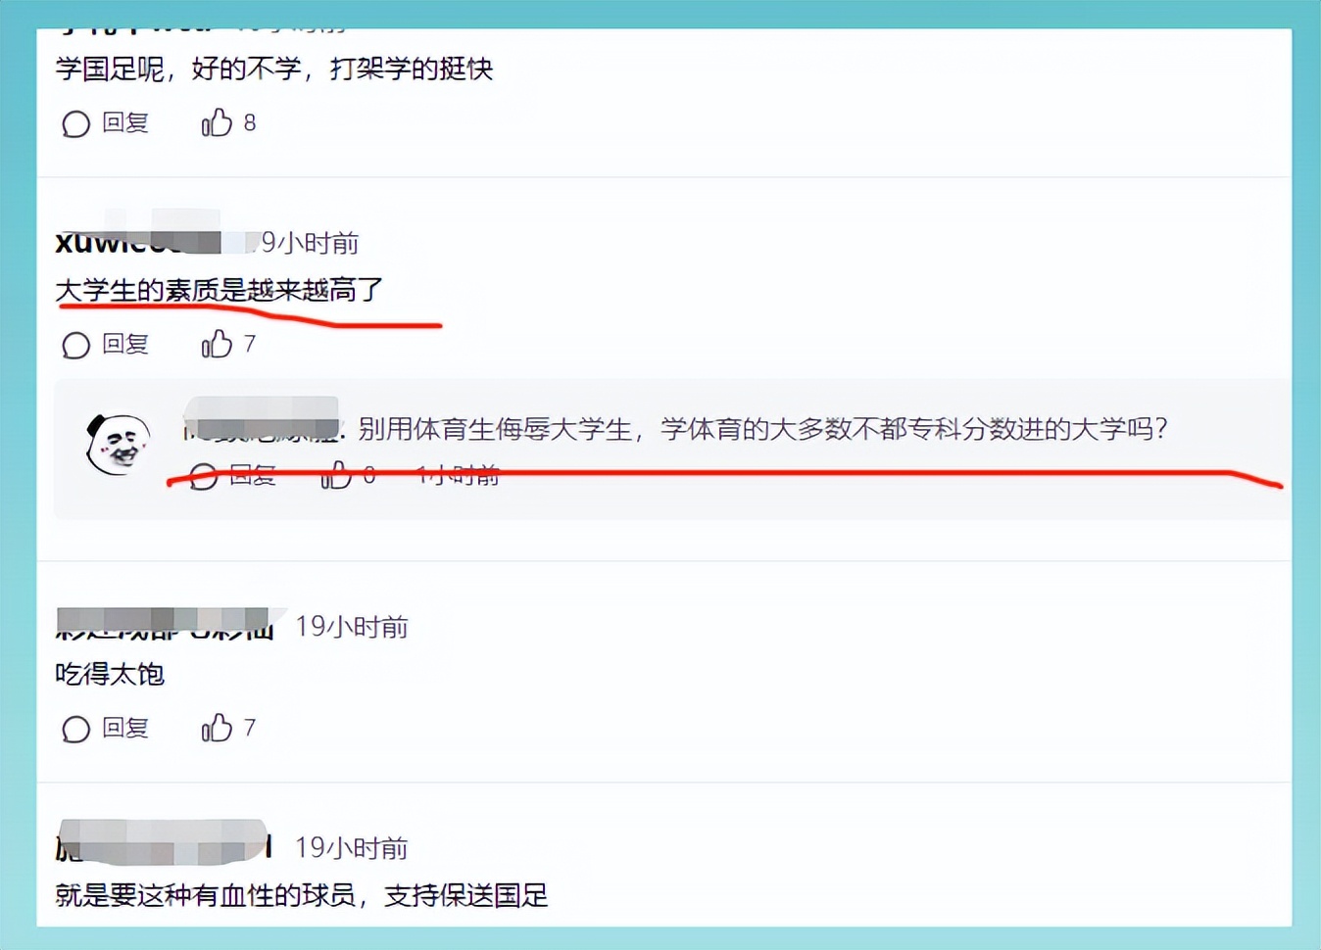Click reply bubble icon beside panda avatar reply
The height and width of the screenshot is (950, 1321).
click(x=203, y=476)
